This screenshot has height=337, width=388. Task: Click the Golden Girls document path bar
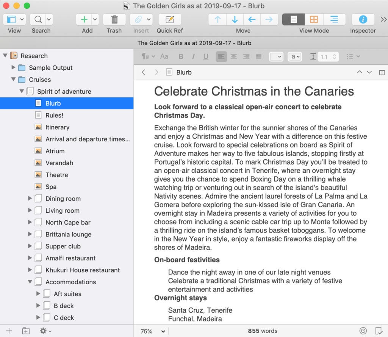(194, 43)
